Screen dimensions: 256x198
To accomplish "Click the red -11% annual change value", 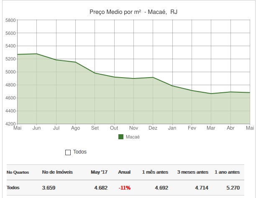I will (x=124, y=188).
